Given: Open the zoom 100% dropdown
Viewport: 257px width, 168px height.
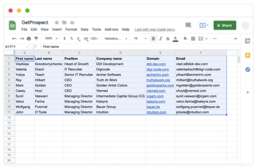Looking at the screenshot, I should tap(51, 38).
